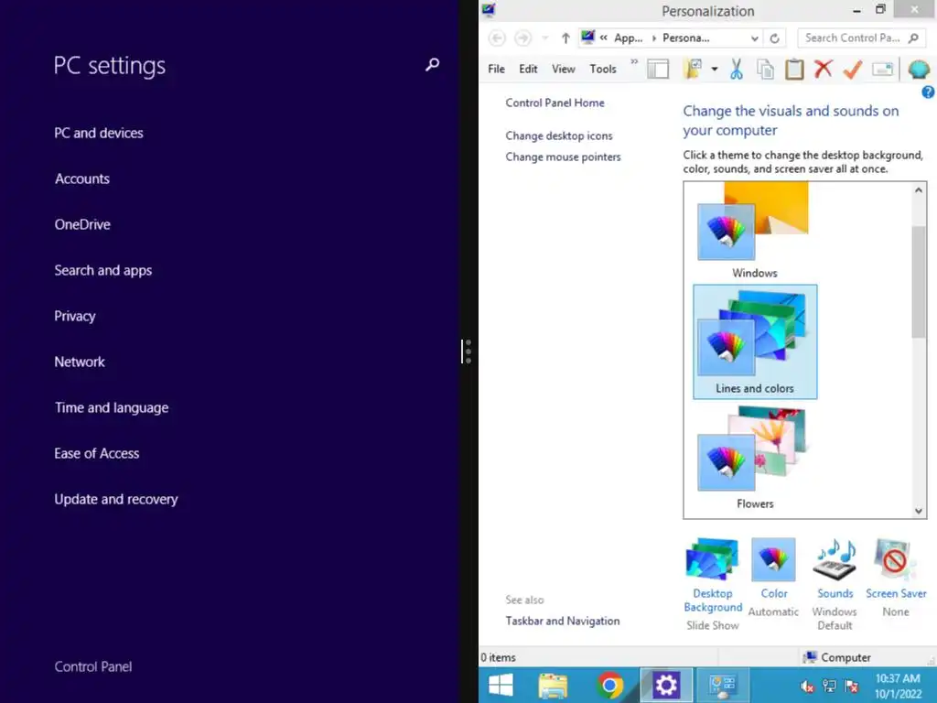Expand address bar history dropdown
This screenshot has height=703, width=937.
pyautogui.click(x=755, y=38)
